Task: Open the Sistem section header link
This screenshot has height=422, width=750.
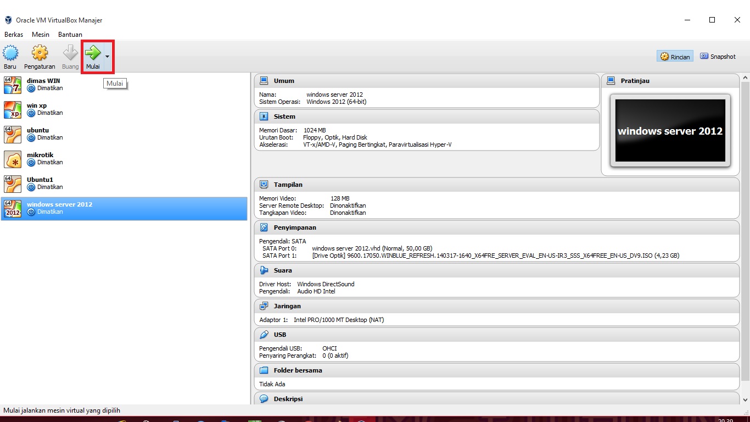Action: (284, 116)
